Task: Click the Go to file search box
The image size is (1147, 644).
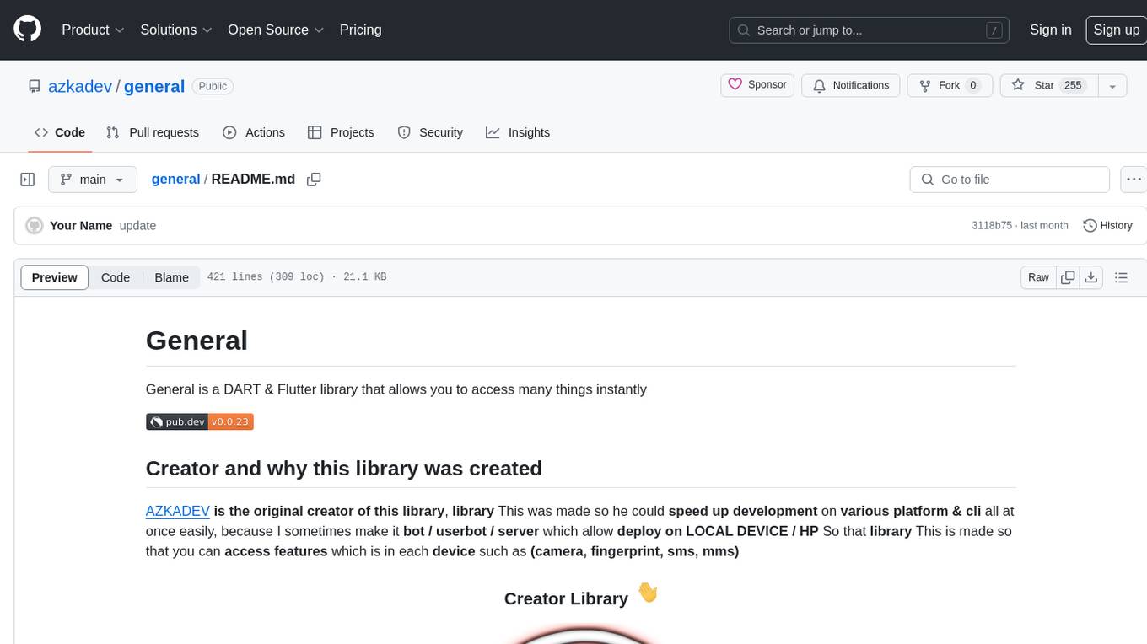Action: [1010, 180]
